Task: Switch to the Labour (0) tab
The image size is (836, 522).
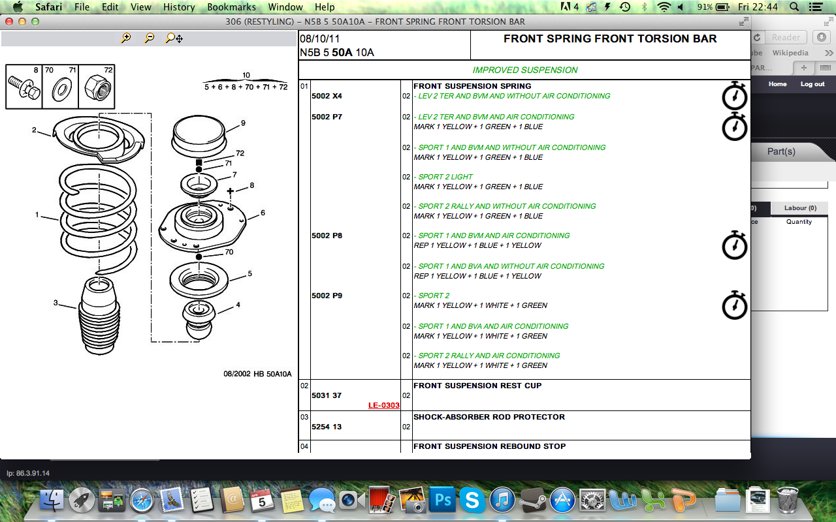Action: (x=800, y=208)
